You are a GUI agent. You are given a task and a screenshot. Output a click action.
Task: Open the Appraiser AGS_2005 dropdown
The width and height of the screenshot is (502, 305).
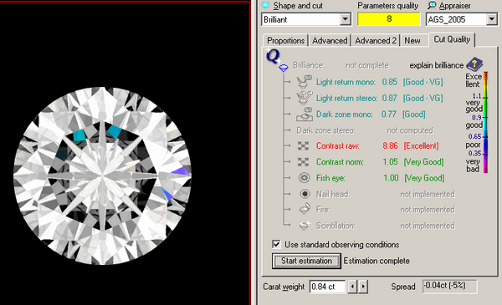(x=491, y=19)
